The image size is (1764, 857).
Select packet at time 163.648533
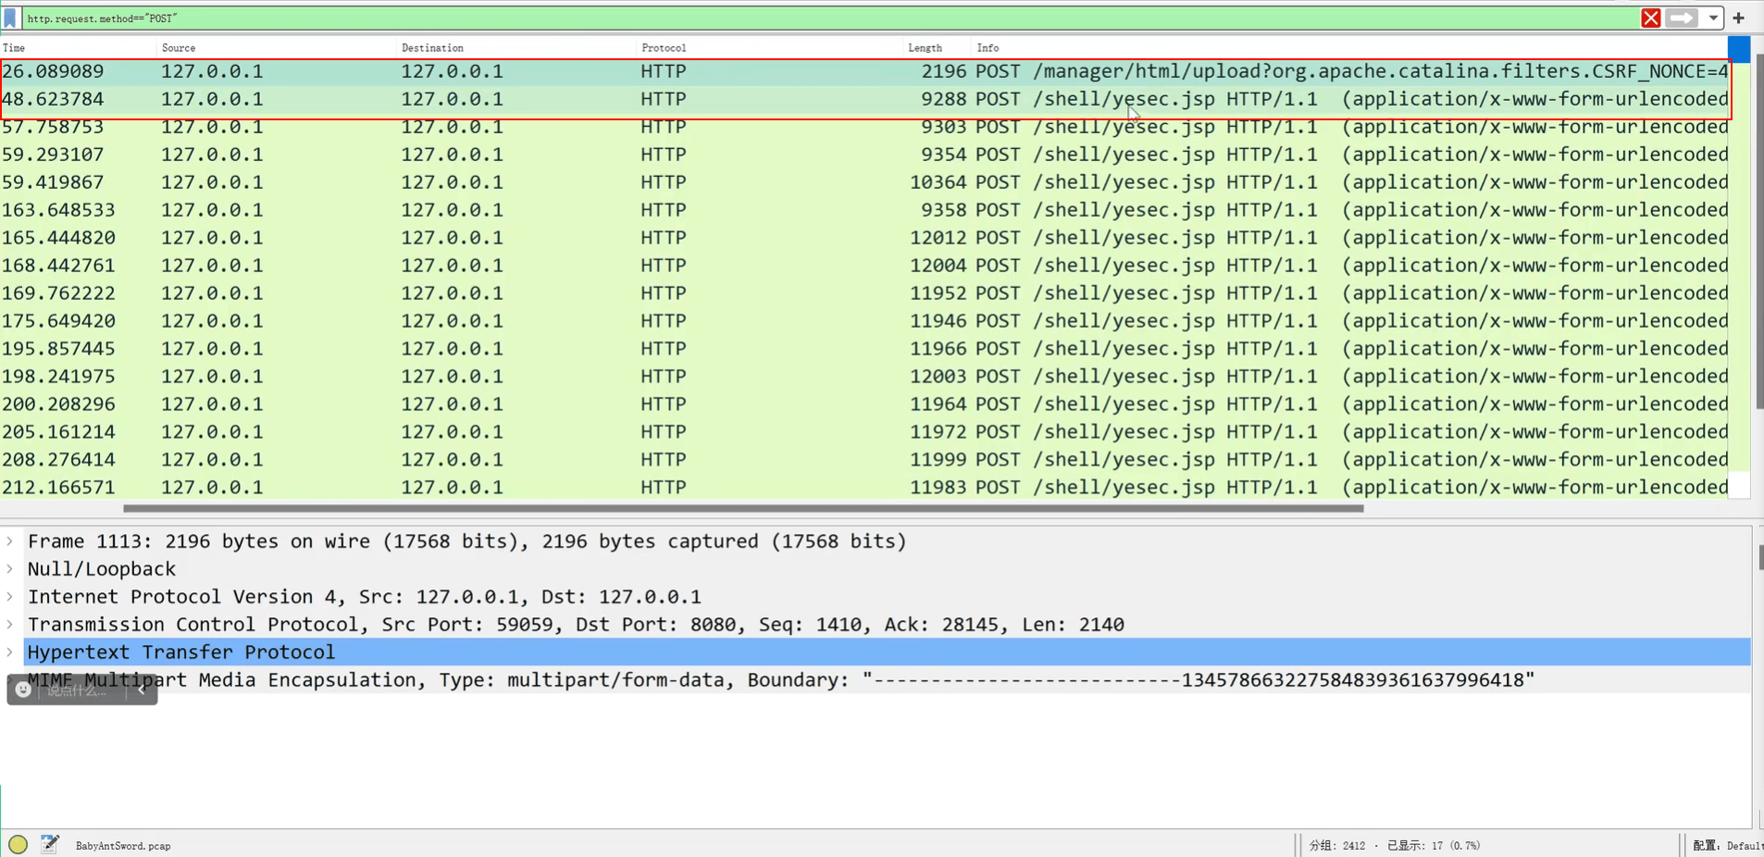pos(864,210)
